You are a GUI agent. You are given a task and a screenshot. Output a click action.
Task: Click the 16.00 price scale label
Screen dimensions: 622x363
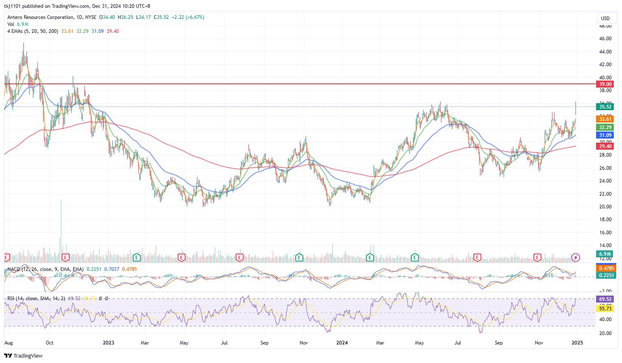click(605, 233)
